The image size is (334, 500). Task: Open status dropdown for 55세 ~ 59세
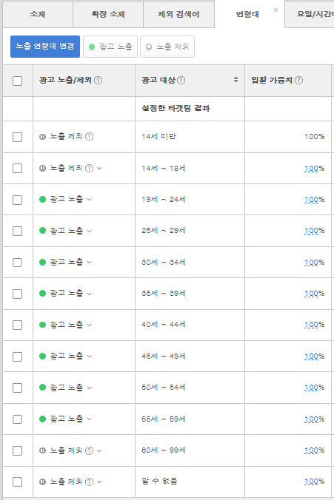point(90,419)
